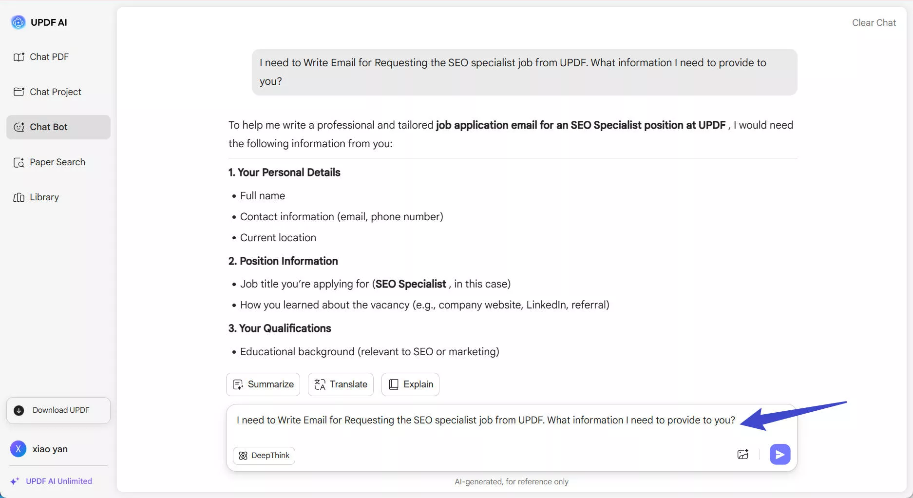This screenshot has width=913, height=498.
Task: Open Chat PDF from the sidebar
Action: [49, 57]
